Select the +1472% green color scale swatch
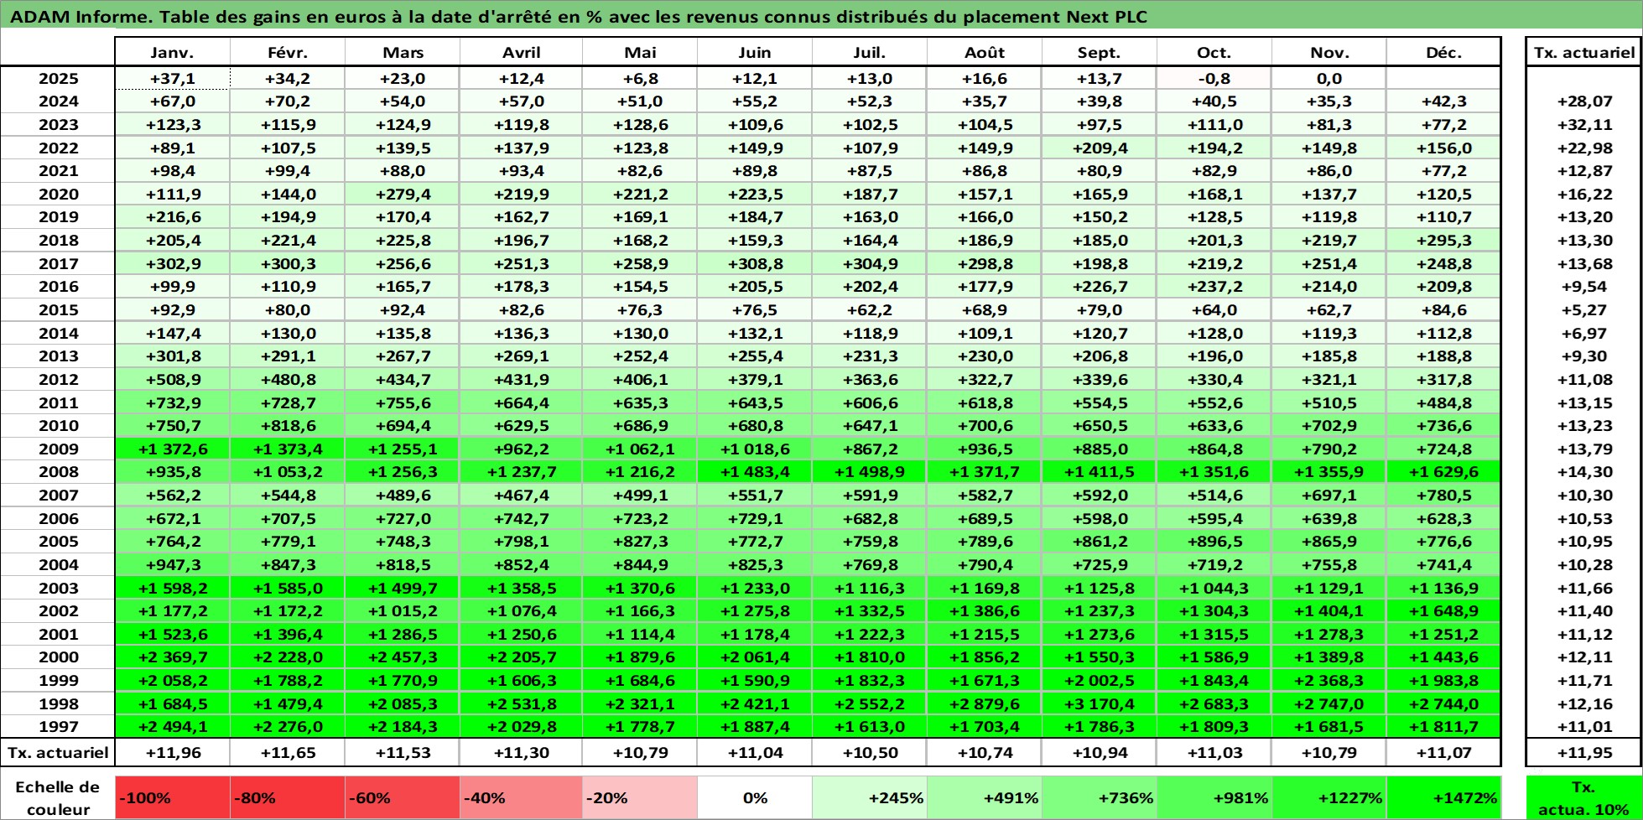 (1443, 798)
